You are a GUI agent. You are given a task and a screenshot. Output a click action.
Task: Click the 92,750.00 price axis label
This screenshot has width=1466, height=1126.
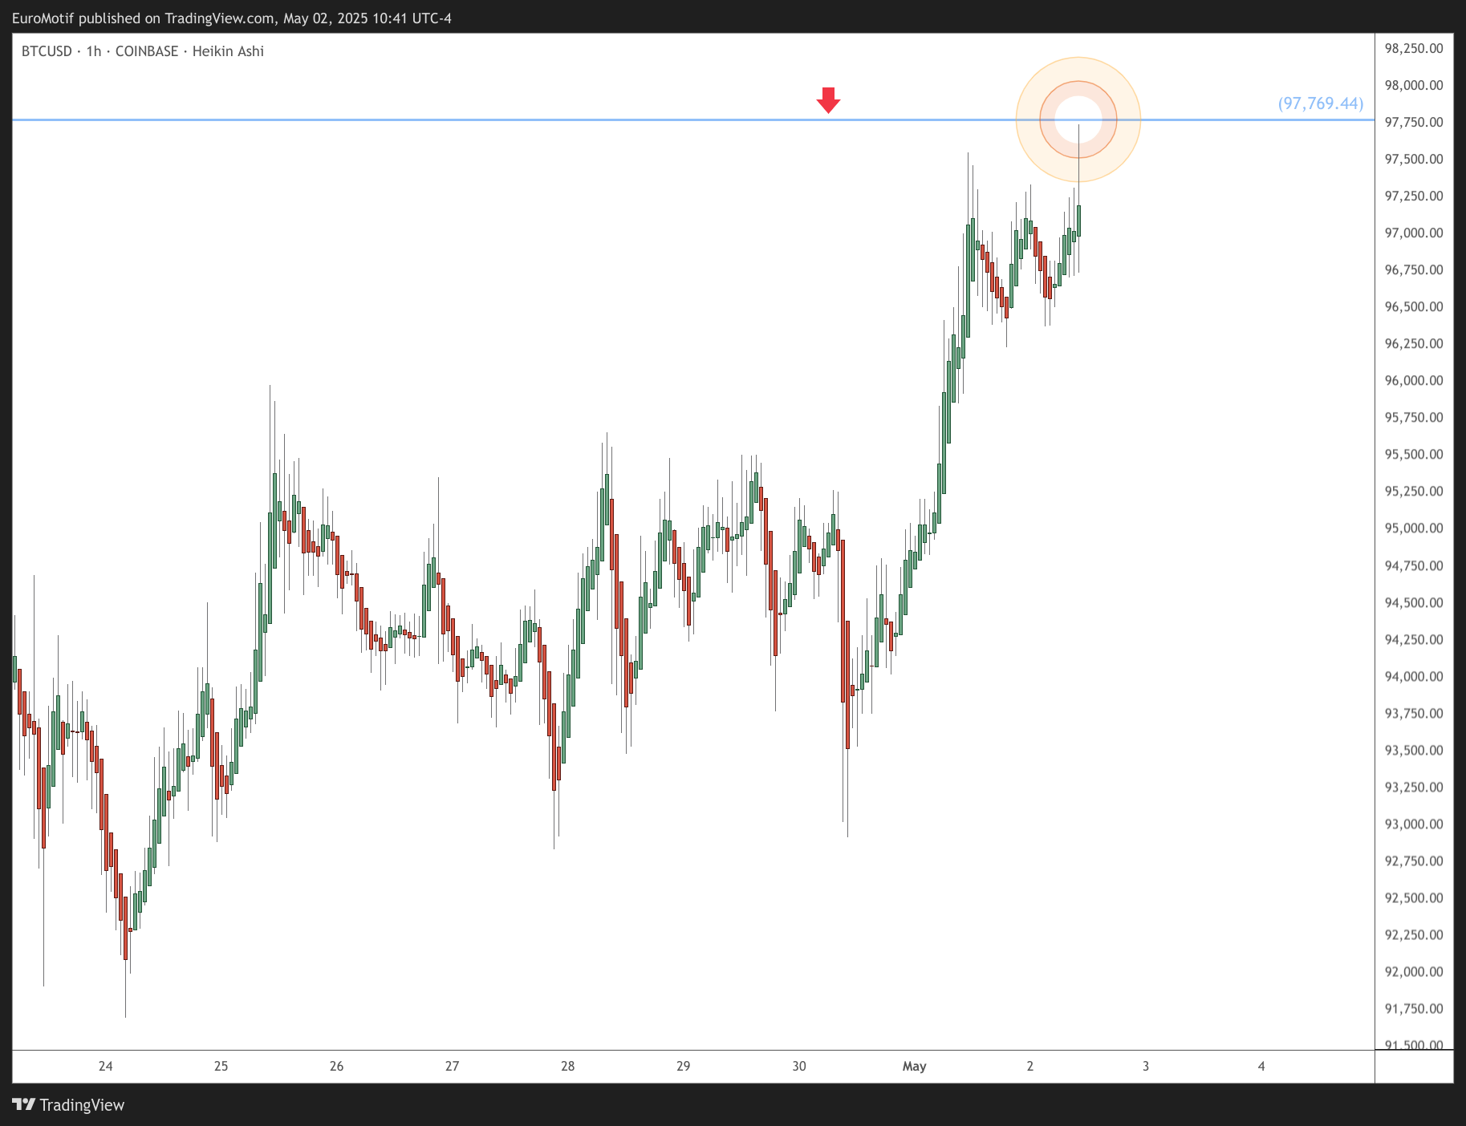pyautogui.click(x=1414, y=861)
